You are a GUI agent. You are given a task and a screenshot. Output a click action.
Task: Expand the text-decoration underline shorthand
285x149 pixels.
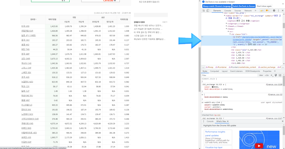tap(222, 89)
